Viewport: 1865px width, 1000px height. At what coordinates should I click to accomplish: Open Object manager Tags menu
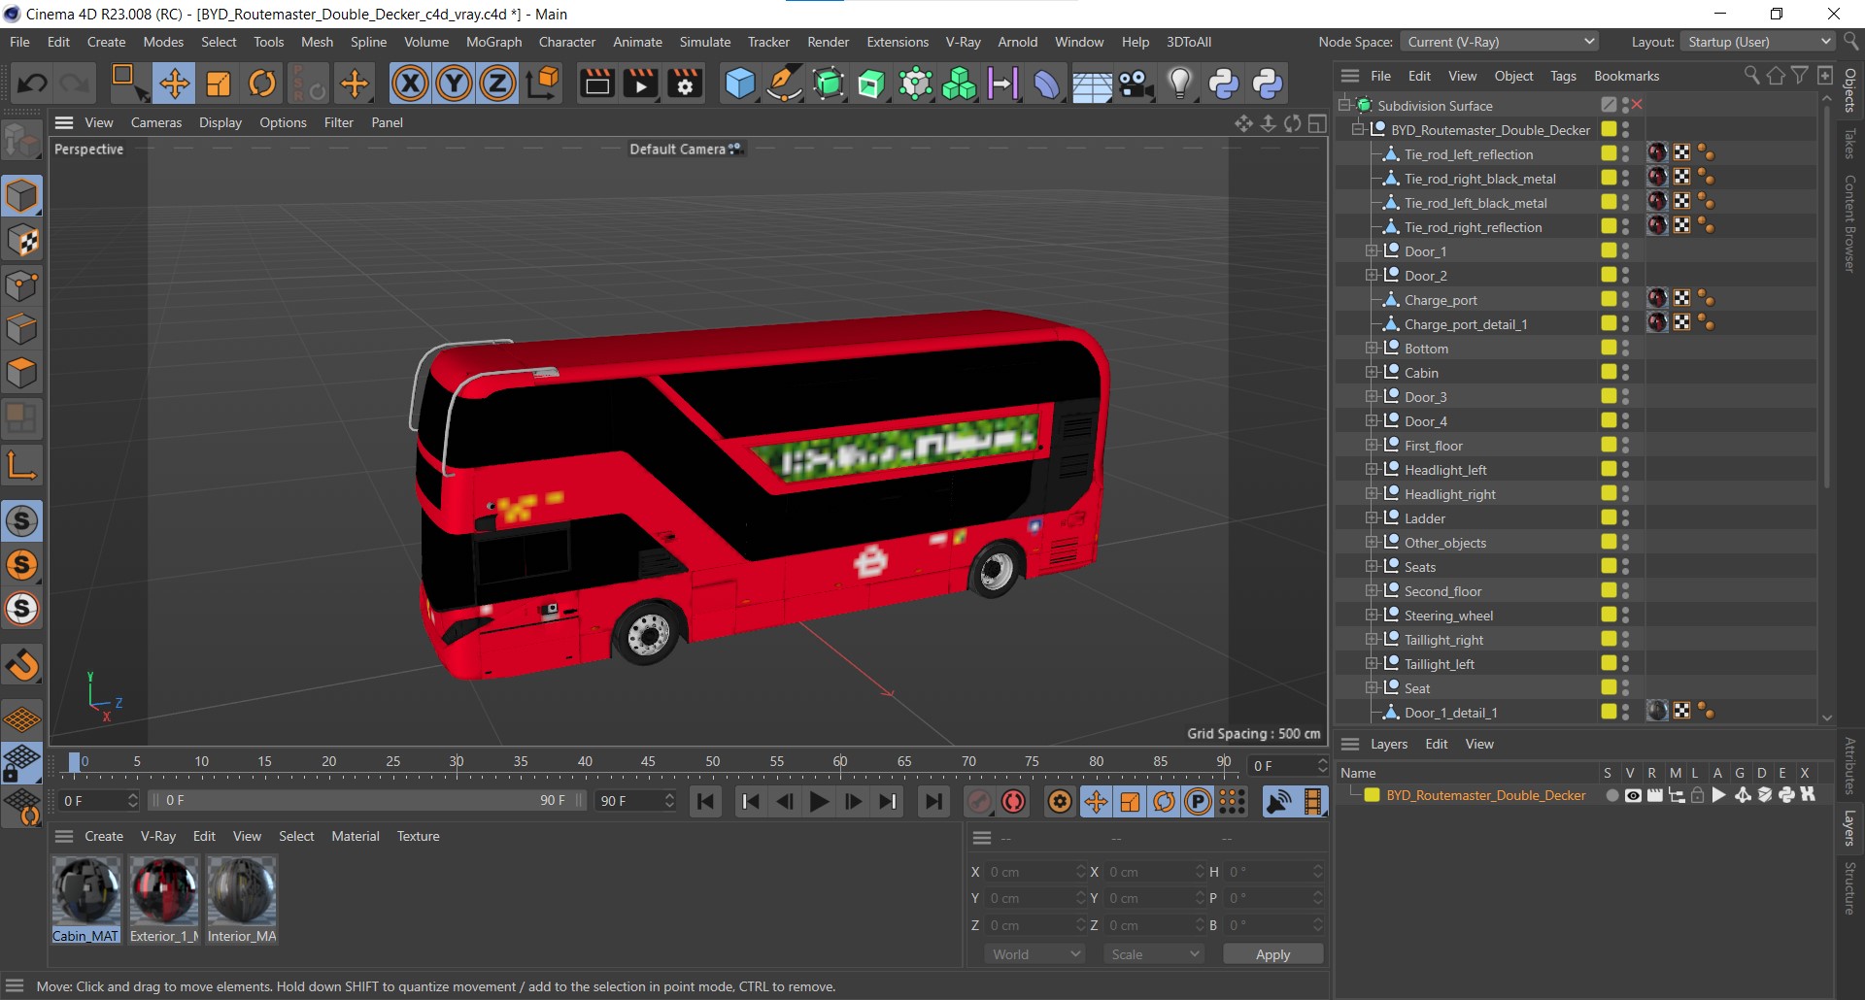1563,76
